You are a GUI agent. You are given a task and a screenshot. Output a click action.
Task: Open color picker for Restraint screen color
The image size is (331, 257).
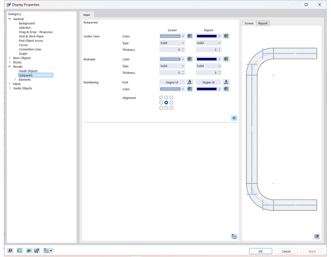point(189,59)
